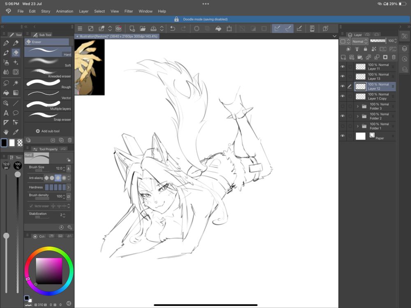The width and height of the screenshot is (411, 308).
Task: Open the Anti-aliasing options stepper
Action: click(69, 178)
